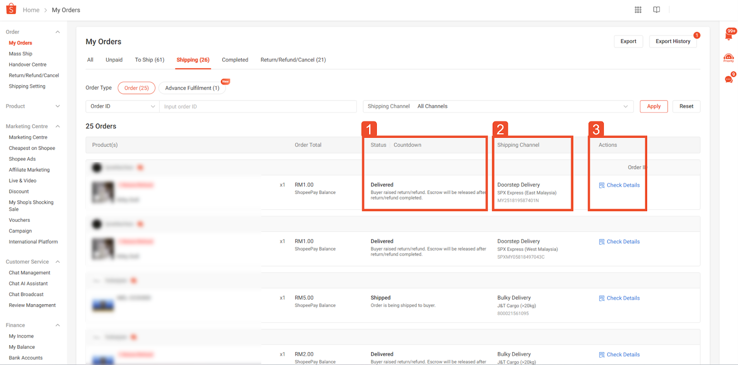Select the Order (25) type filter
The image size is (738, 365).
coord(137,88)
